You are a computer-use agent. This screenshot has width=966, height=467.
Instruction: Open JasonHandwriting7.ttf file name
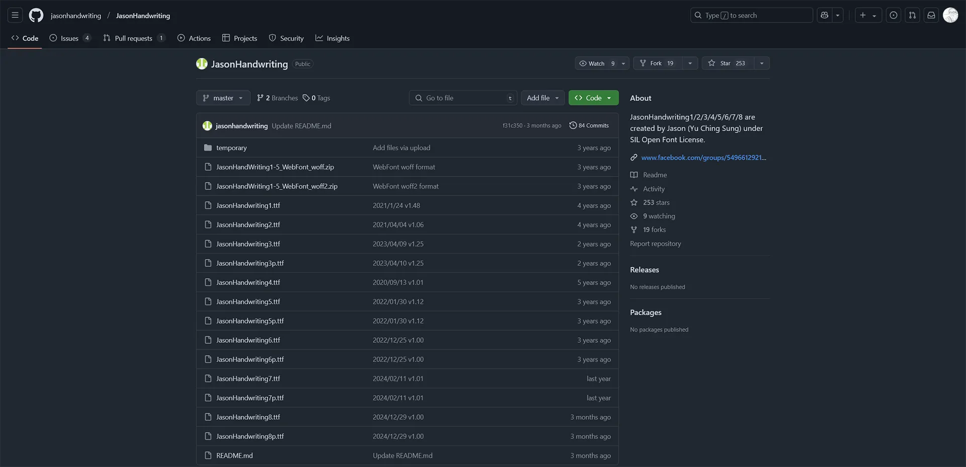248,379
